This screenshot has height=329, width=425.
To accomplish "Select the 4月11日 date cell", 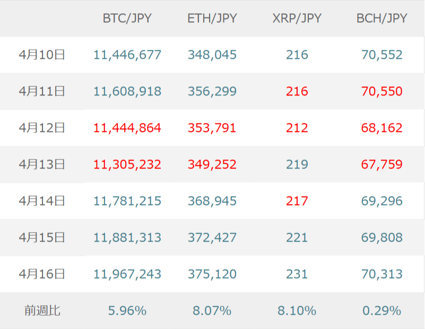I will tap(42, 91).
